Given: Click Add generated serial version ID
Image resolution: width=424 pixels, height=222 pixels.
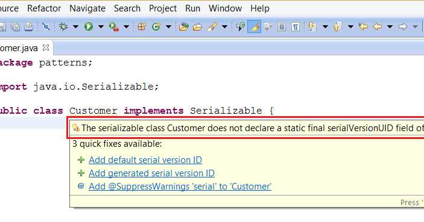Looking at the screenshot, I should 152,173.
